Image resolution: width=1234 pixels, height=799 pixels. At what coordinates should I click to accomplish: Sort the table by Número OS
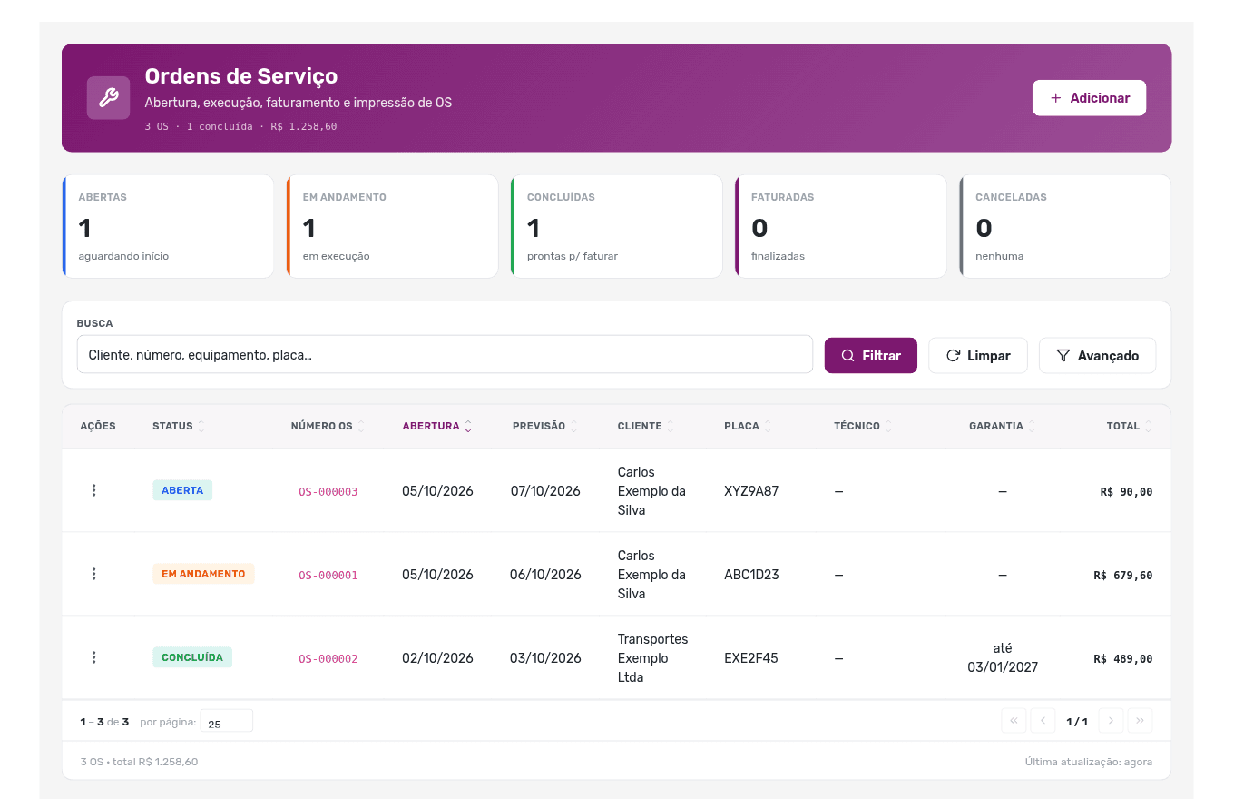click(328, 426)
